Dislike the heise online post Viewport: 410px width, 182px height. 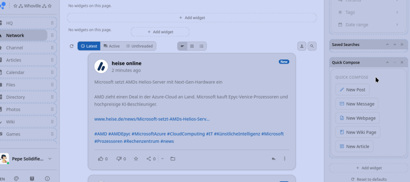click(x=121, y=158)
